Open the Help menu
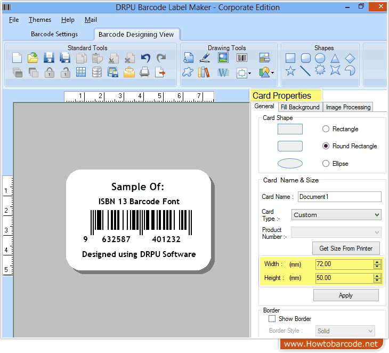The image size is (389, 353). [x=68, y=20]
